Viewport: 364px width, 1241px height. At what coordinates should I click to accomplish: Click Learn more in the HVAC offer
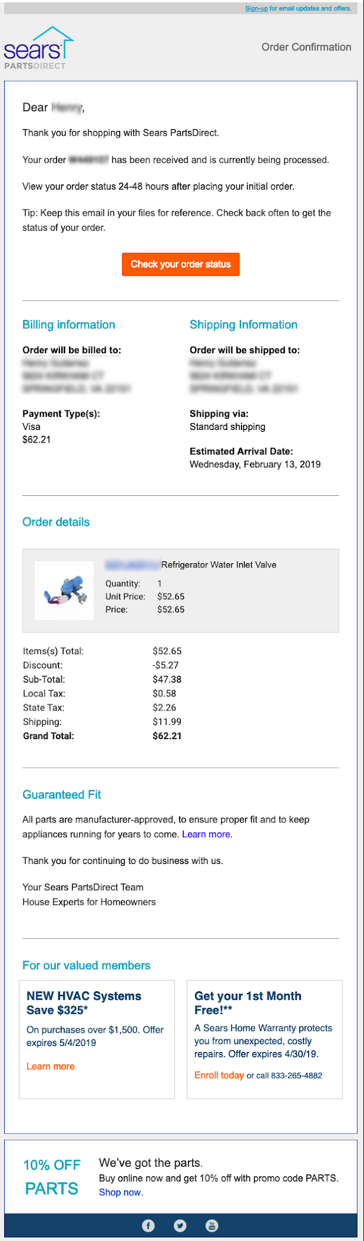tap(51, 1066)
